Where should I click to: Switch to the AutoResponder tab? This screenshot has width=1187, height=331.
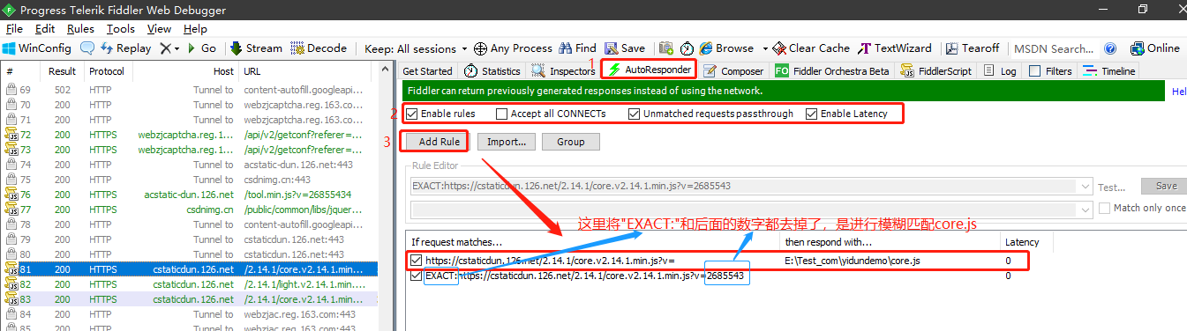coord(649,69)
